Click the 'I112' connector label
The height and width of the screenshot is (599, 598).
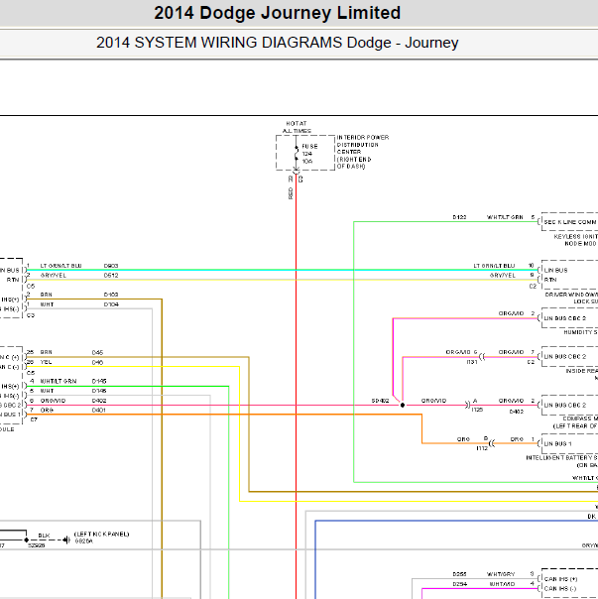(482, 448)
